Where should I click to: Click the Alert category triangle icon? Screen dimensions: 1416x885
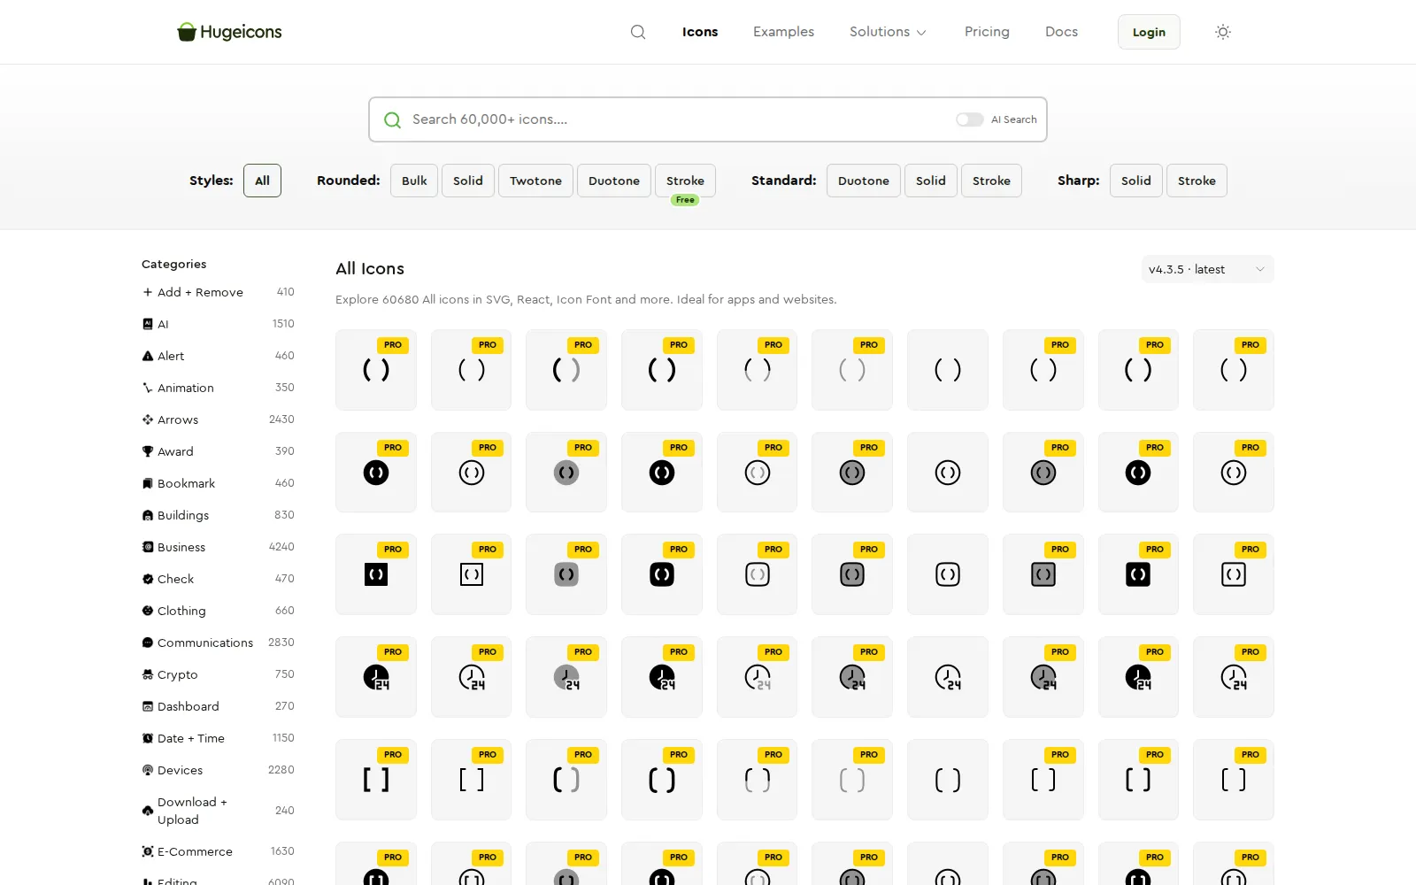(x=148, y=356)
